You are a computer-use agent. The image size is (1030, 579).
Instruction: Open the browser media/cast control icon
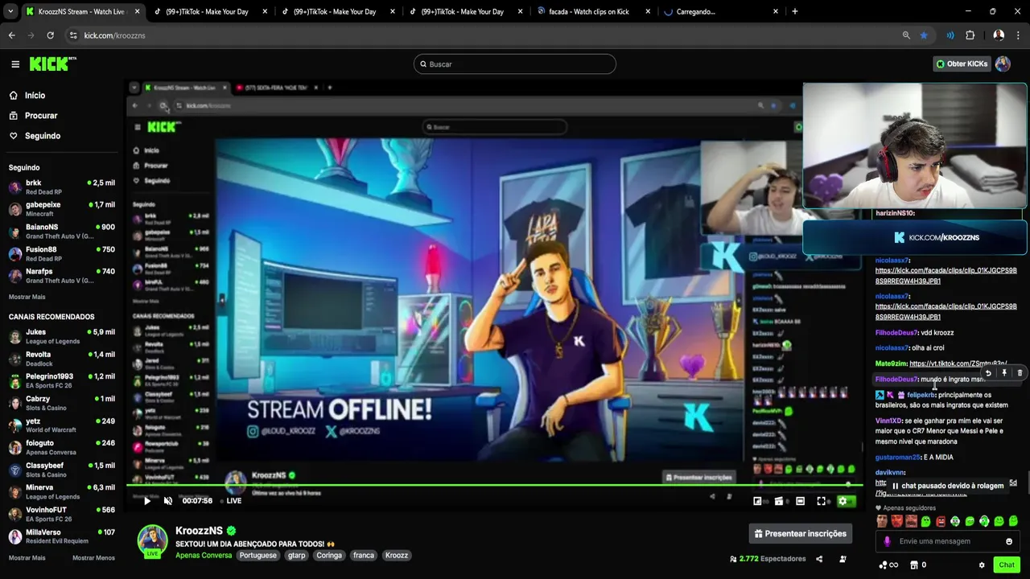coord(950,35)
